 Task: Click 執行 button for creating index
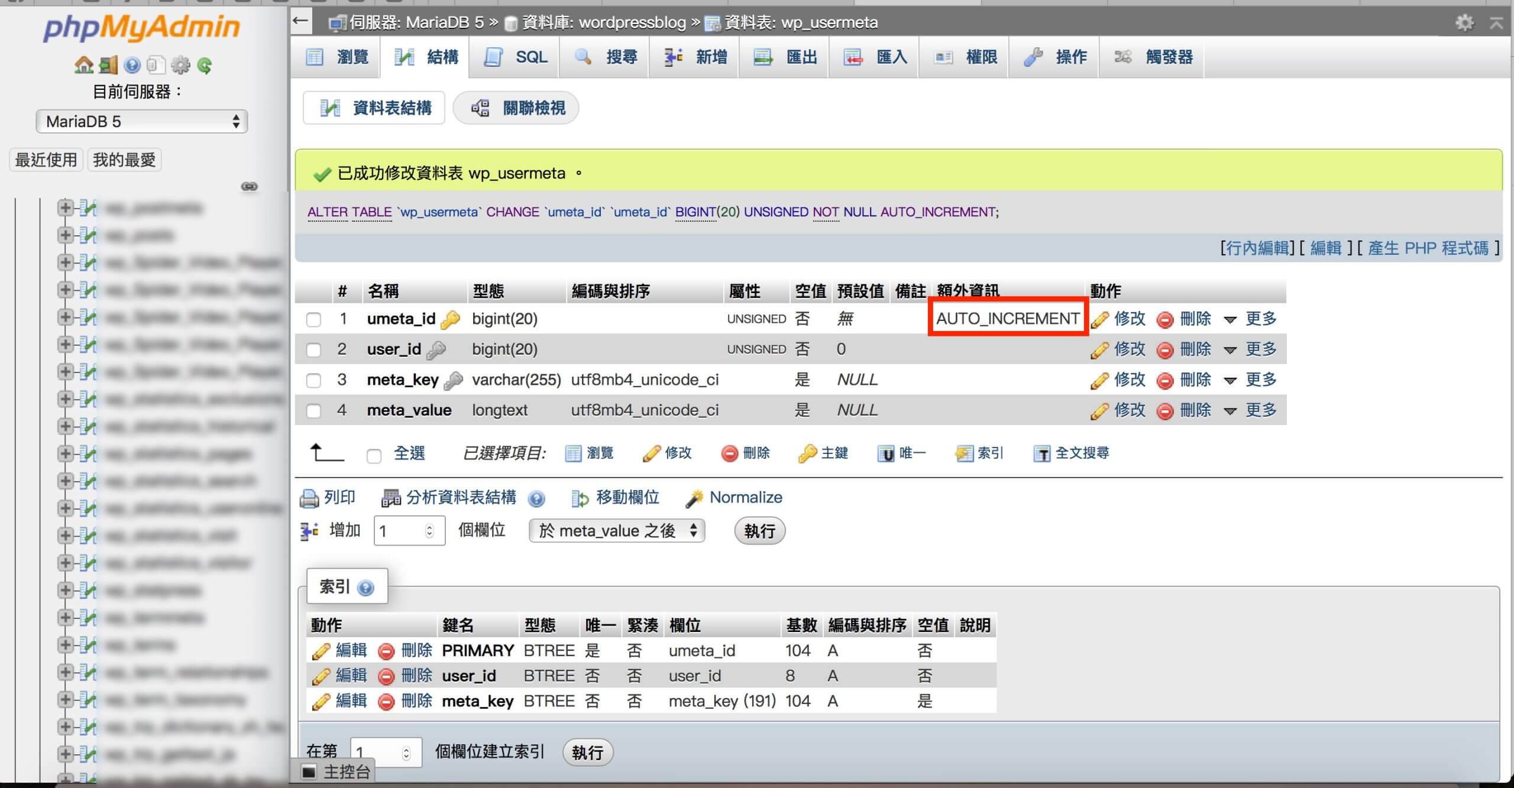[x=587, y=753]
